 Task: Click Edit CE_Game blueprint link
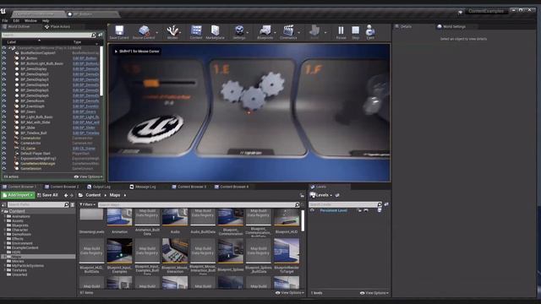pos(84,149)
